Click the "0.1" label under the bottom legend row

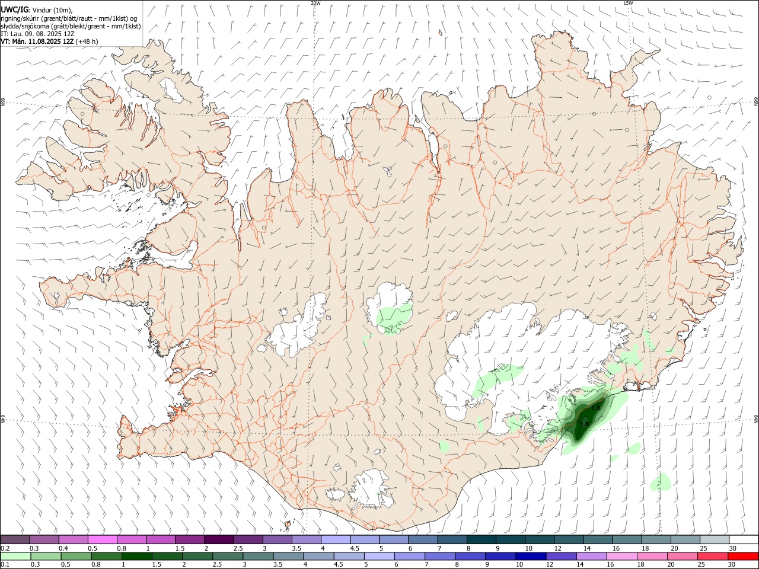[x=6, y=565]
